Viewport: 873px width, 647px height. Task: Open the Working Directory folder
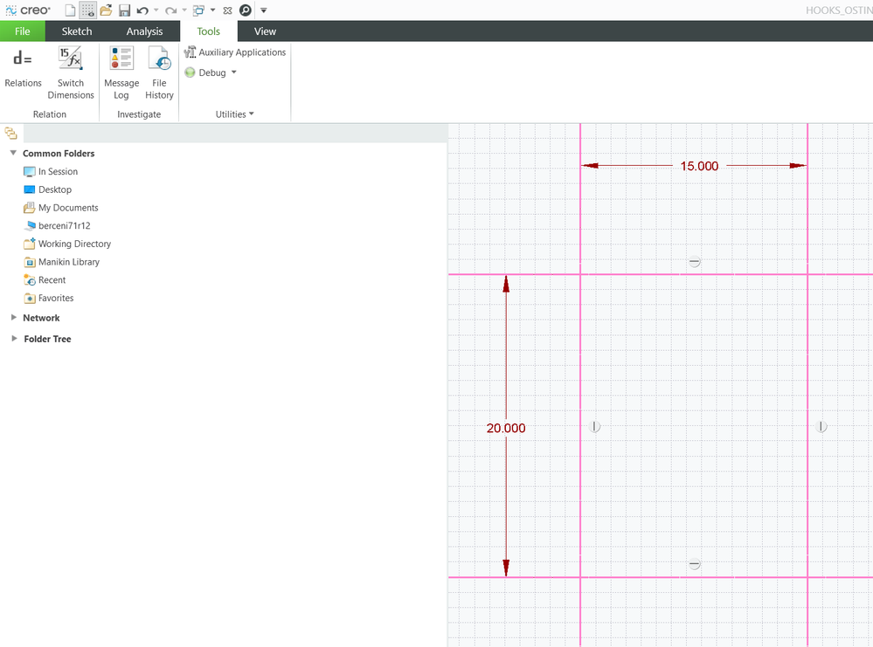pyautogui.click(x=74, y=244)
